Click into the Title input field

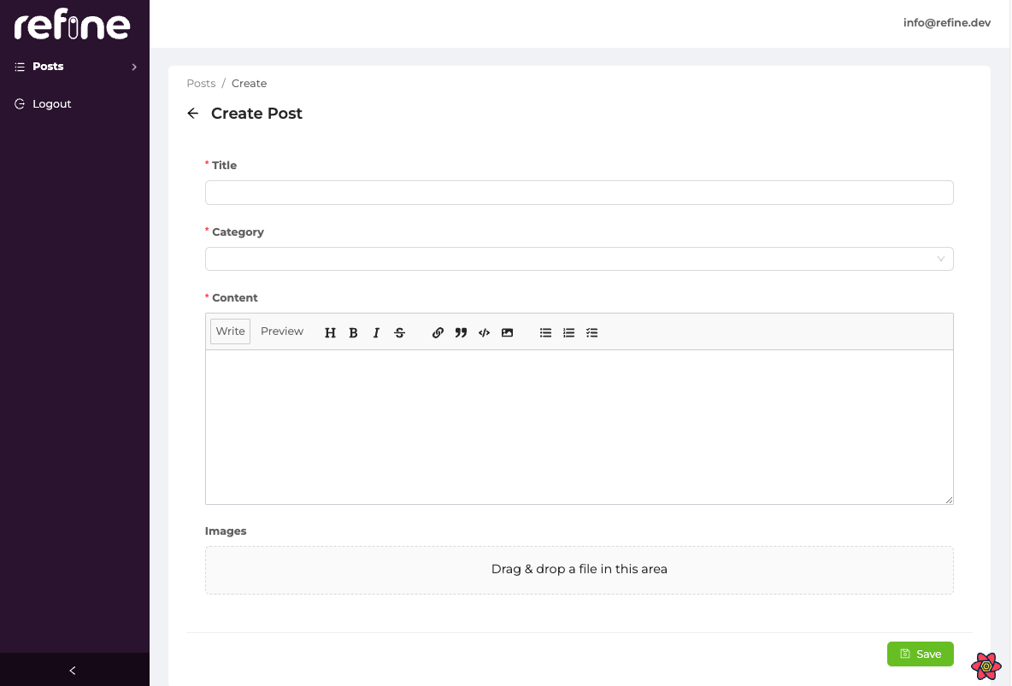(x=579, y=192)
